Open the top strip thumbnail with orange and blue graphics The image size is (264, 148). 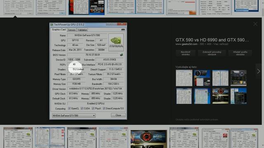pyautogui.click(x=87, y=7)
